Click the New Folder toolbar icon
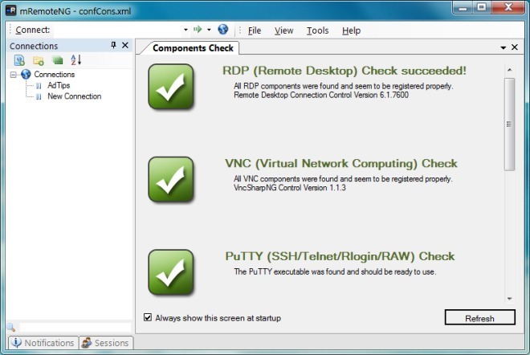 [39, 60]
